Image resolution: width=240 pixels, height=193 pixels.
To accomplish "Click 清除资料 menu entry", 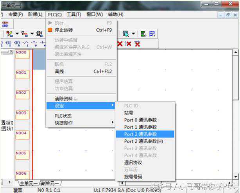I will pos(66,99).
